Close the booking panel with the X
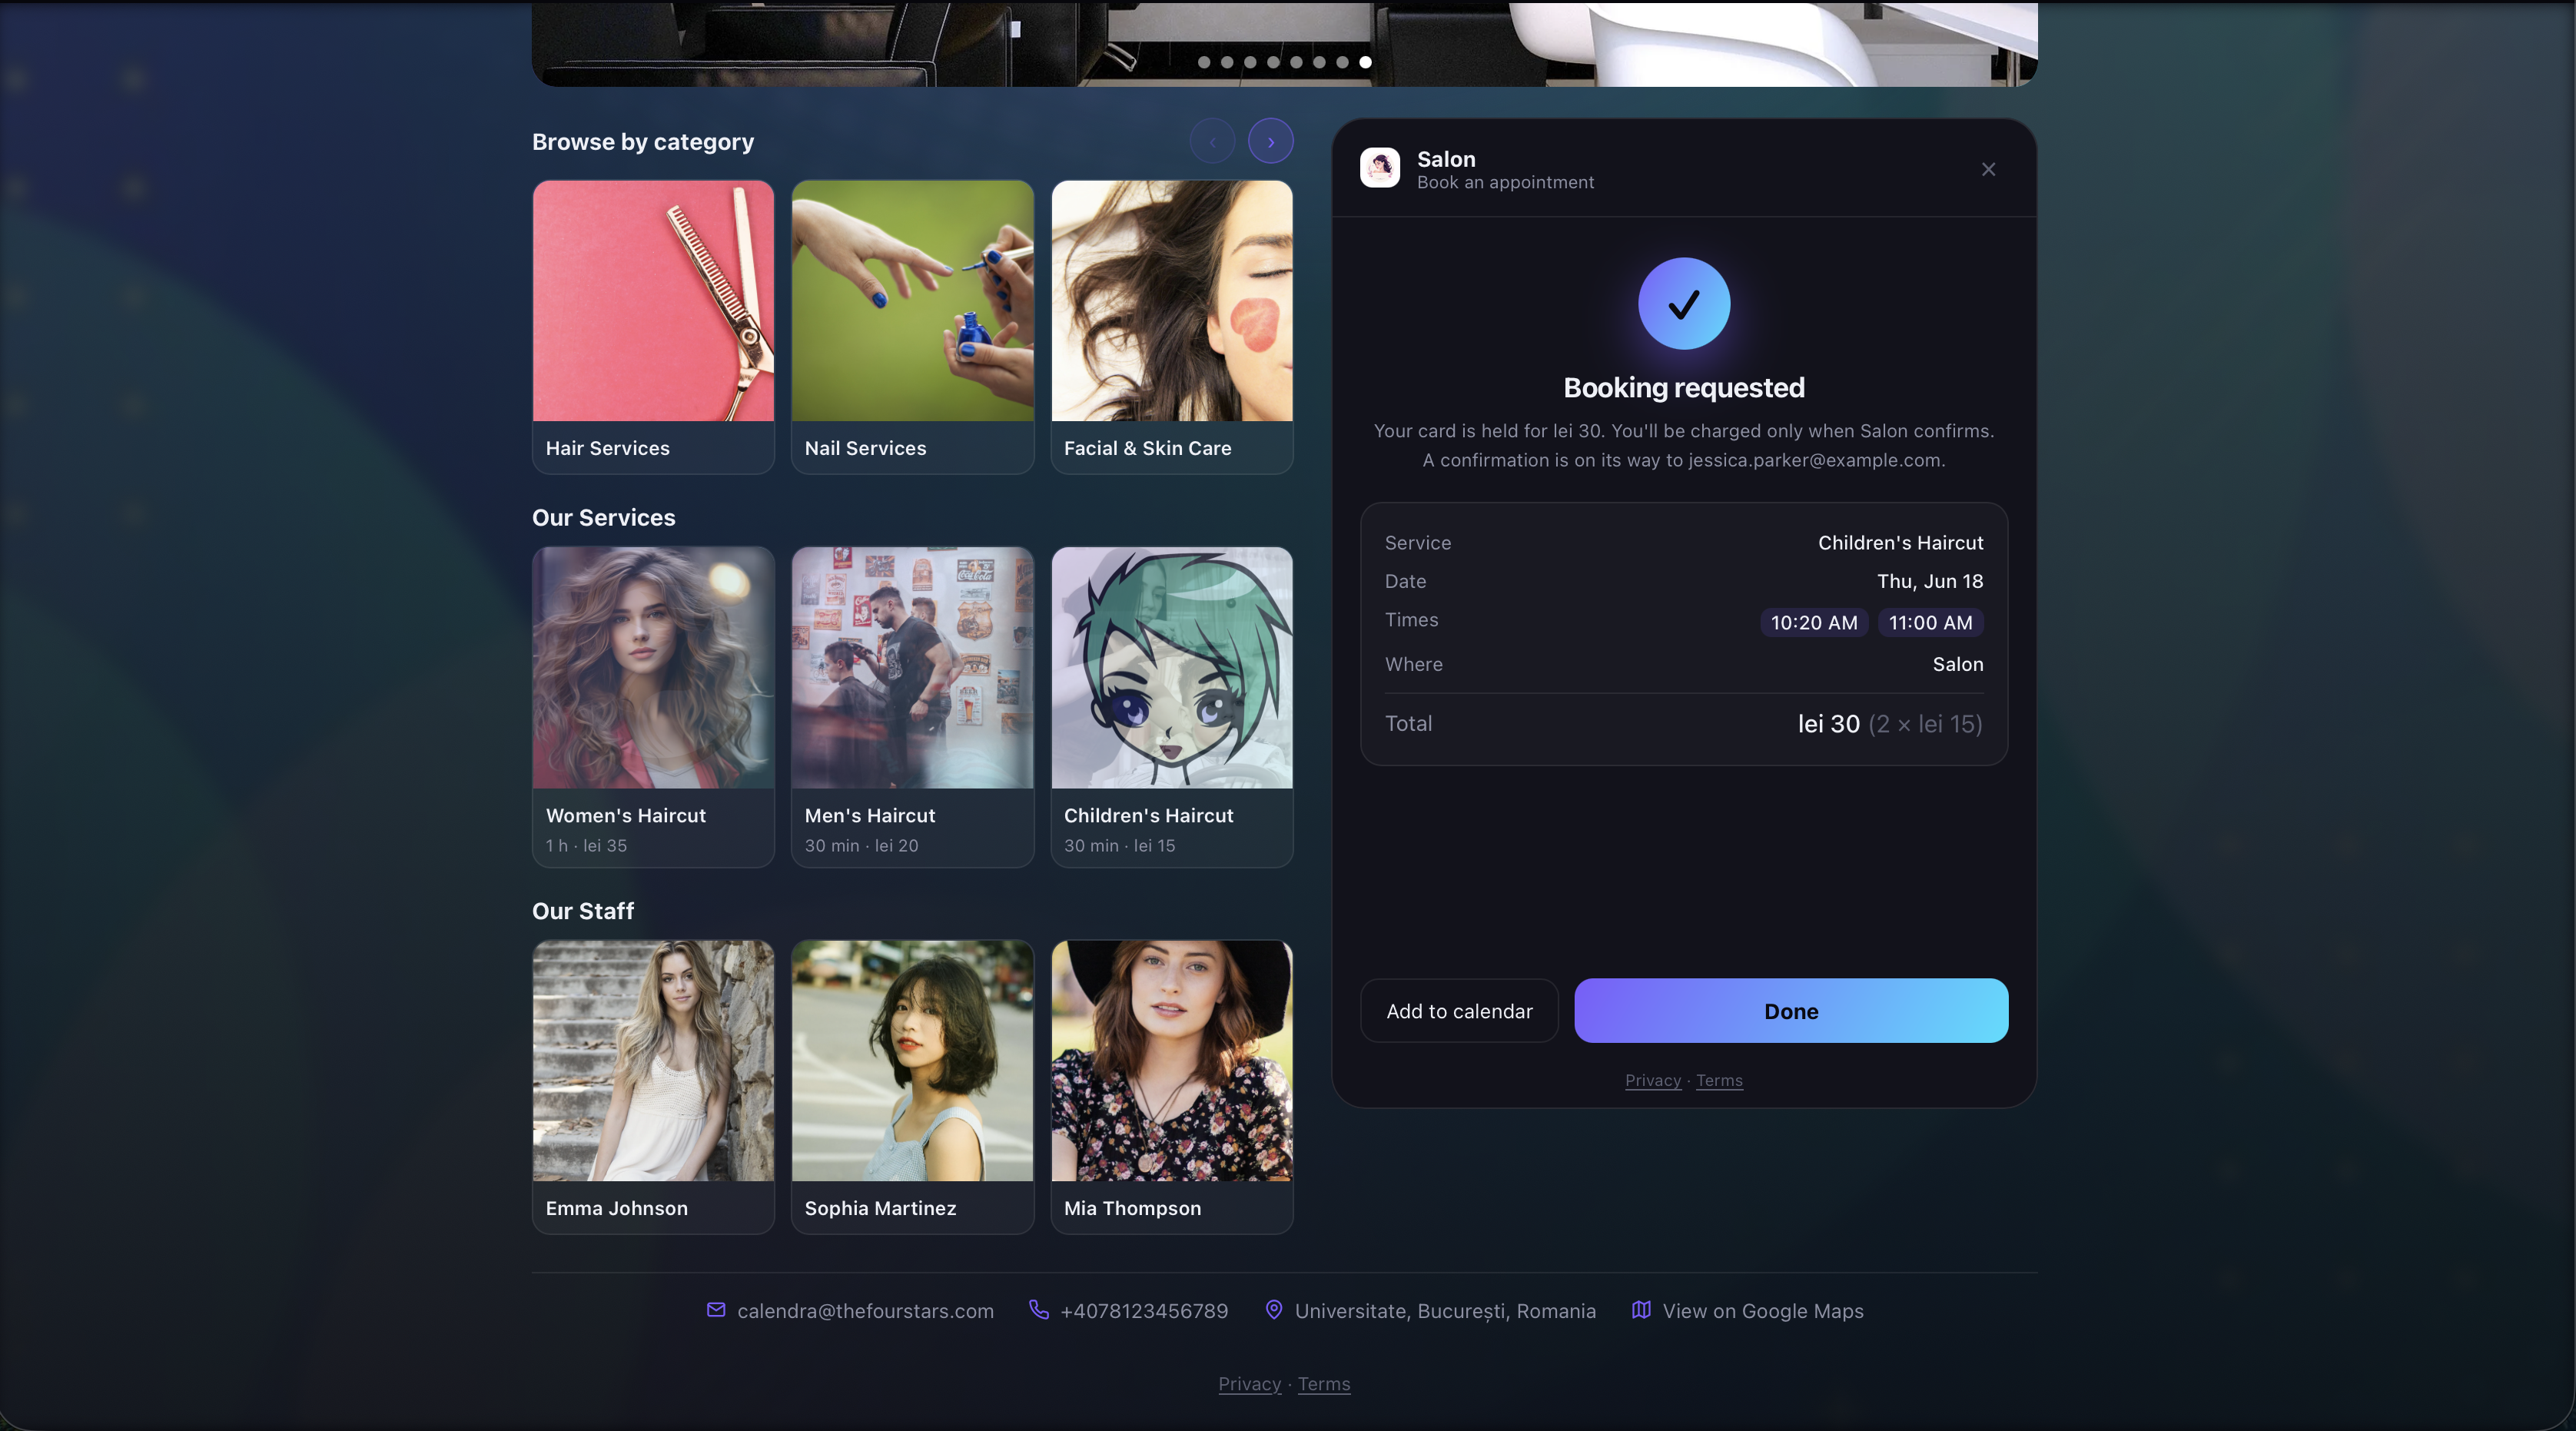 [1988, 169]
